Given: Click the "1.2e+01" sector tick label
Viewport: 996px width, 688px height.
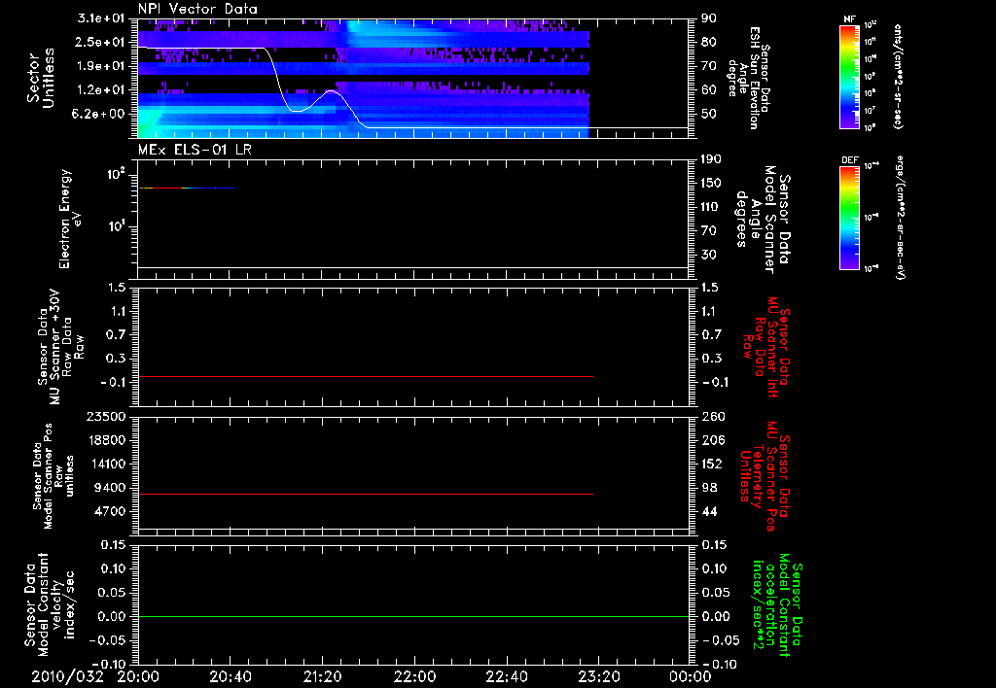Looking at the screenshot, I should [101, 90].
